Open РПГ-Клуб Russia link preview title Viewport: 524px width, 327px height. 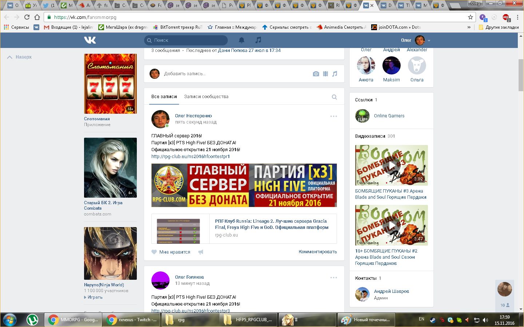pyautogui.click(x=271, y=224)
